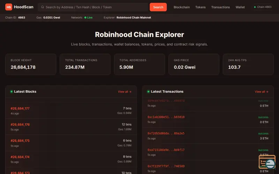Click Gas: 0.94M text

click(x=124, y=113)
